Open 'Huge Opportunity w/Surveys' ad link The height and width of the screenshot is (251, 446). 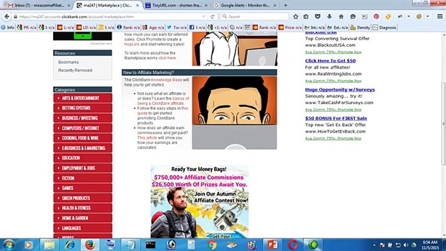[340, 90]
